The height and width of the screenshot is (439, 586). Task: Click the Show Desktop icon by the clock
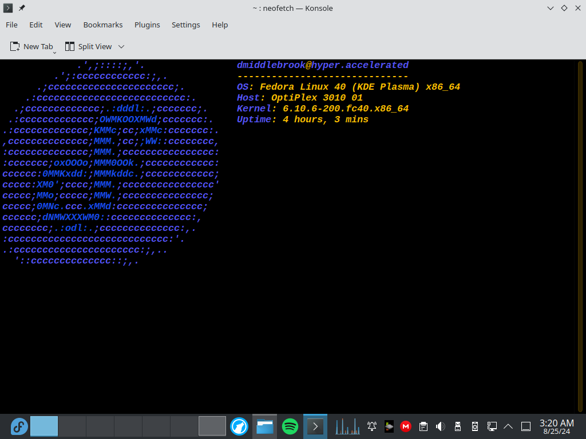(x=526, y=426)
